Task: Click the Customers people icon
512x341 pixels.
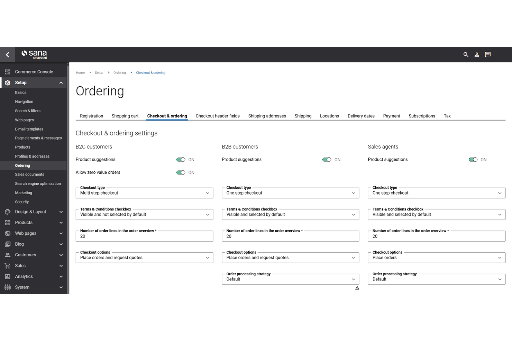Action: point(8,255)
